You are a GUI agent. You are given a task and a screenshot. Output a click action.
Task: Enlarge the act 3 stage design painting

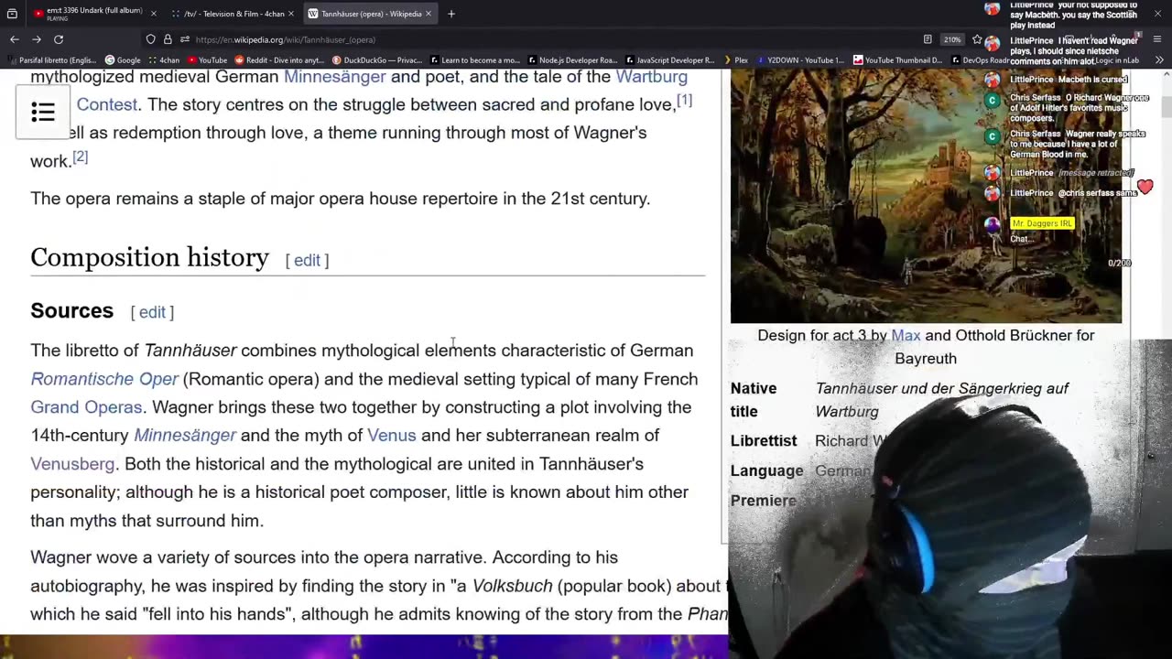point(926,196)
